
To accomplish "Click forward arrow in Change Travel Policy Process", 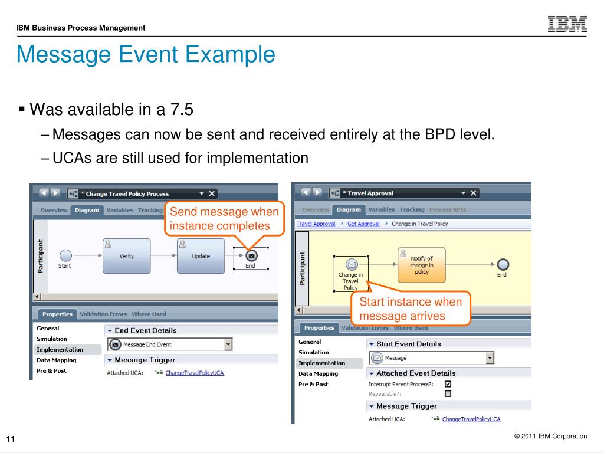I will pyautogui.click(x=56, y=193).
